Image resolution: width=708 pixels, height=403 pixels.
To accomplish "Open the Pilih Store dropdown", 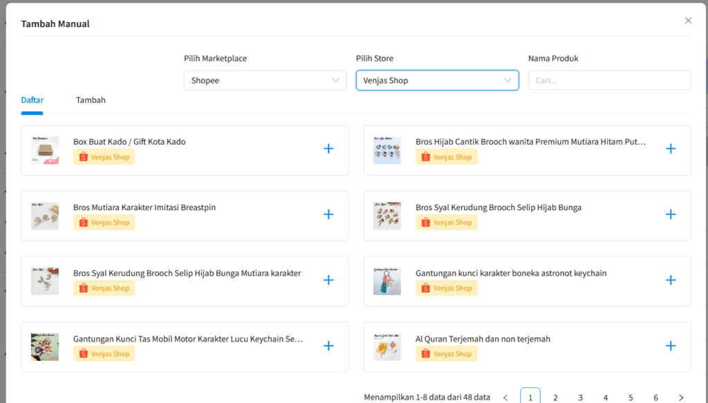I will coord(437,79).
